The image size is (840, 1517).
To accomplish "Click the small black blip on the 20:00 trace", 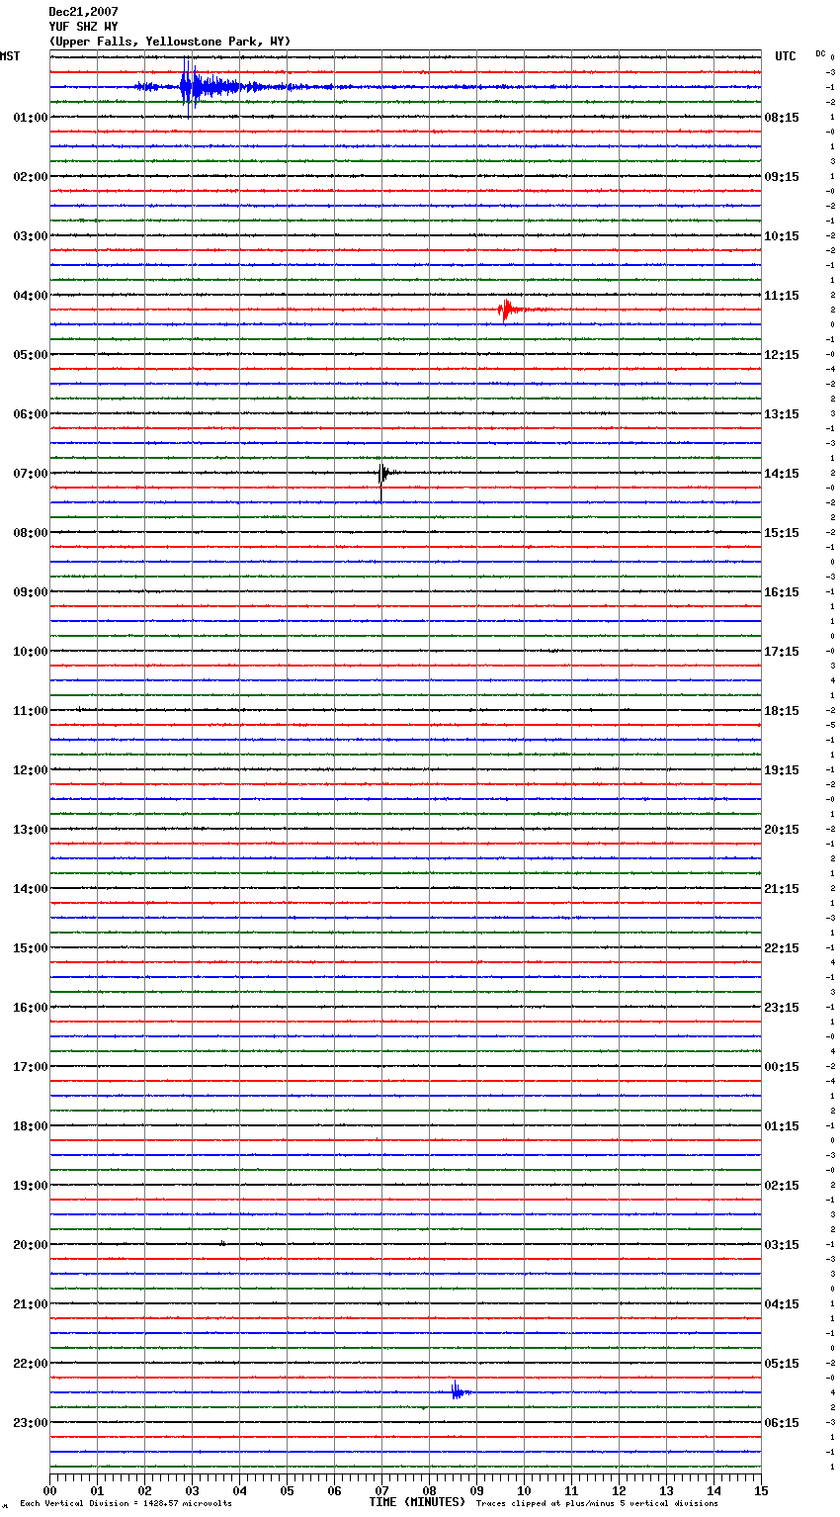I will click(x=222, y=1243).
